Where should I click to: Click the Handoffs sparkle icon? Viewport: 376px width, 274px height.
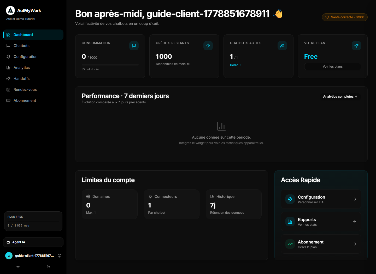tap(8, 79)
